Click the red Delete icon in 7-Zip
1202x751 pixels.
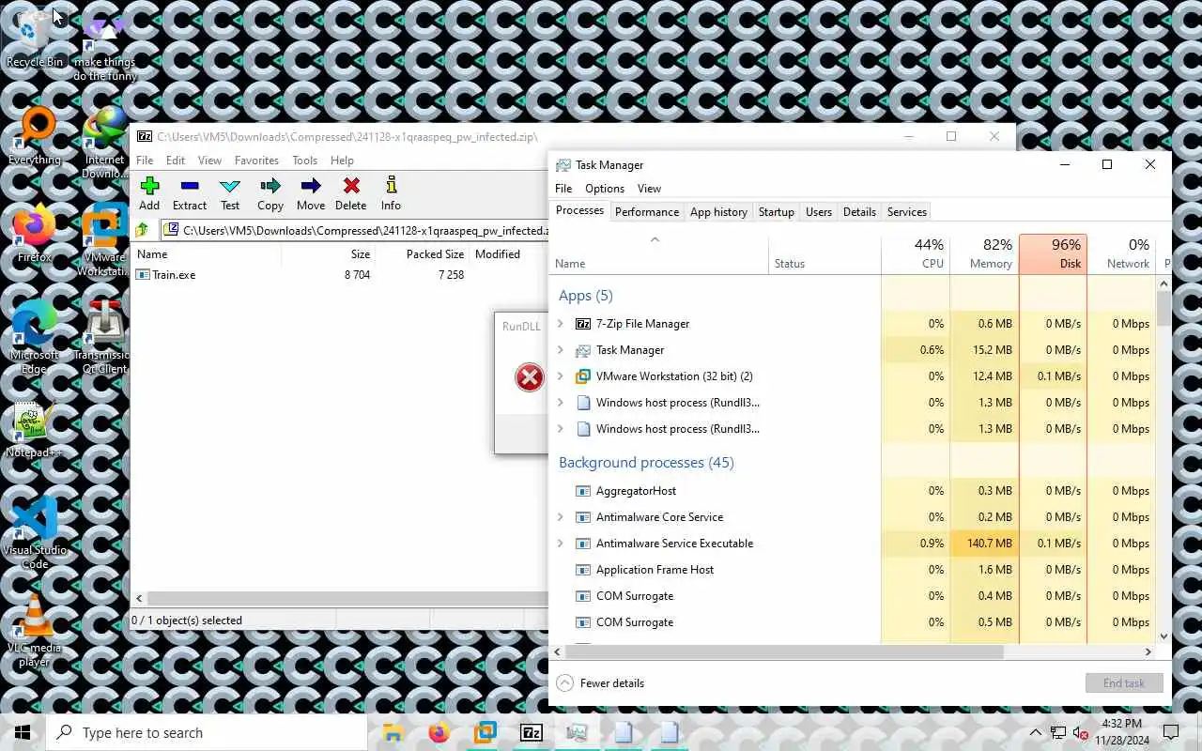pyautogui.click(x=351, y=186)
